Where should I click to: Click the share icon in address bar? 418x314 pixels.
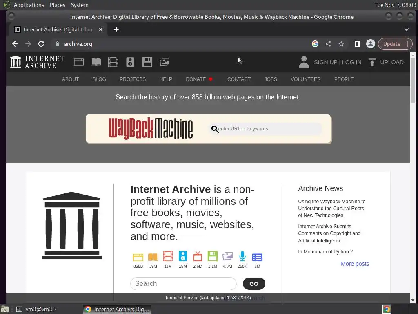328,44
